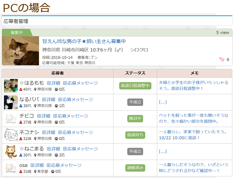The height and width of the screenshot is (178, 234).
Task: Expand 詳細 for osa
Action: tap(37, 165)
